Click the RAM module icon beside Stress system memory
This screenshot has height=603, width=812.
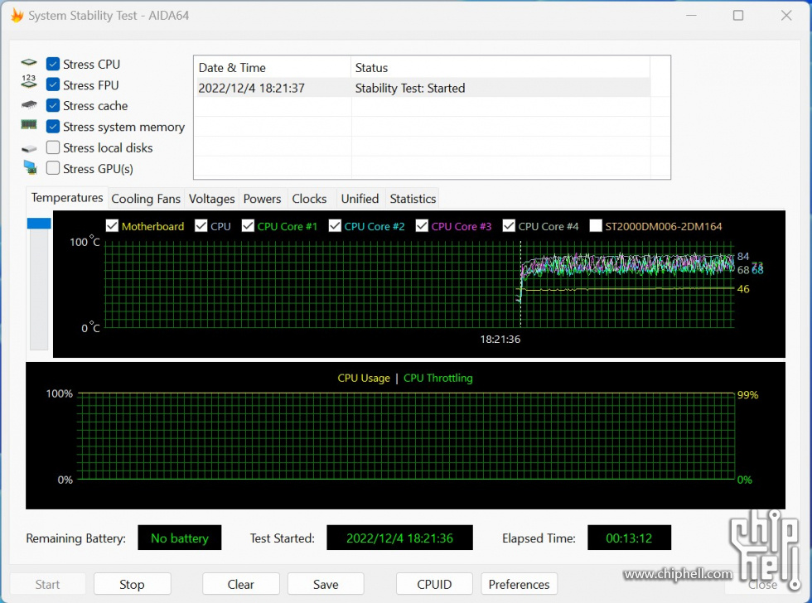[x=29, y=125]
